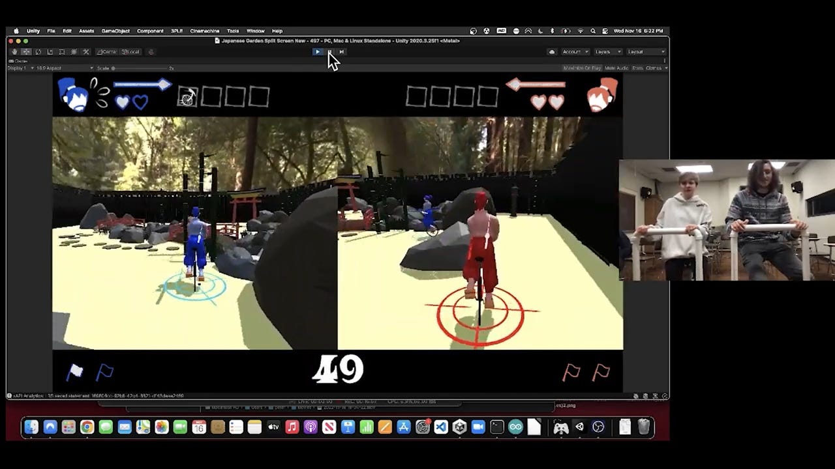
Task: Open the Account dropdown
Action: coord(575,51)
